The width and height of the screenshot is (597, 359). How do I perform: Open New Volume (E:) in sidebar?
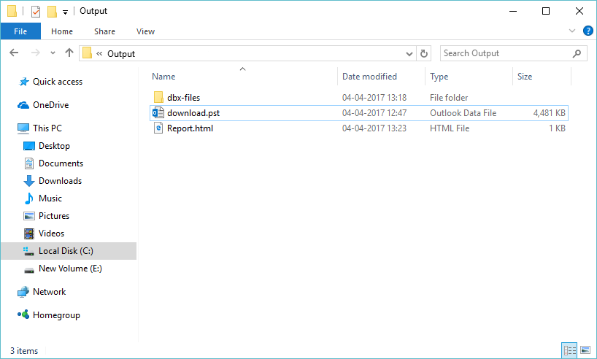tap(70, 269)
